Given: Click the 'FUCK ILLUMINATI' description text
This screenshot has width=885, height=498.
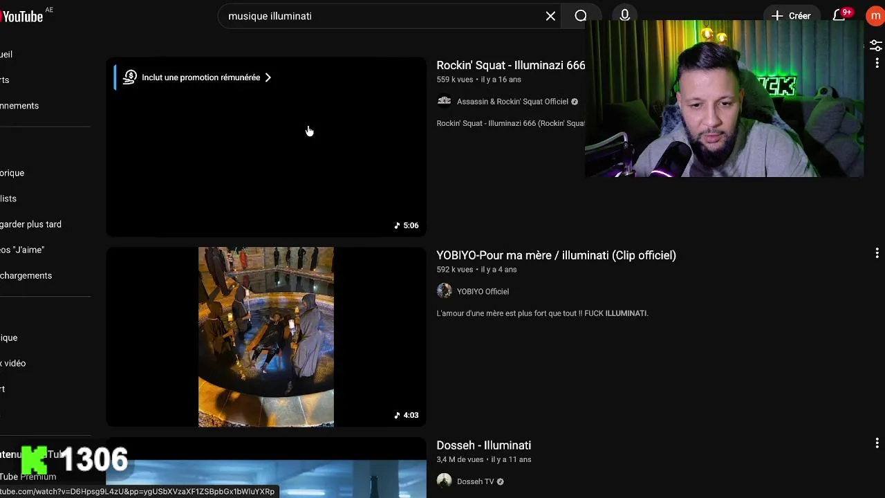Looking at the screenshot, I should 616,313.
